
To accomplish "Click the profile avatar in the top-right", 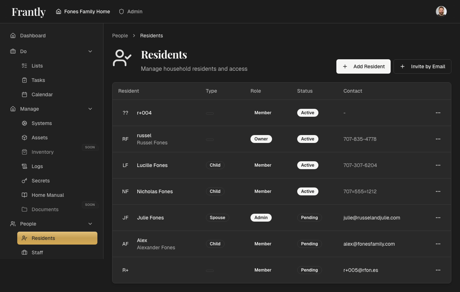I will (441, 11).
